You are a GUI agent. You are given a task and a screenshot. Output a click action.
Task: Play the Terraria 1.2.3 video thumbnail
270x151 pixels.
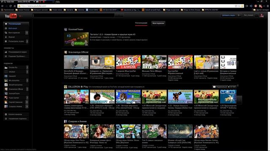point(76,39)
